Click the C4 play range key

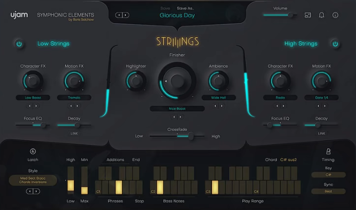(256, 187)
